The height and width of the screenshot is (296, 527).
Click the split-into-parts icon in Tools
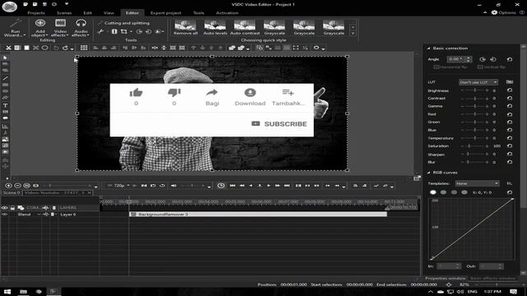[x=114, y=31]
